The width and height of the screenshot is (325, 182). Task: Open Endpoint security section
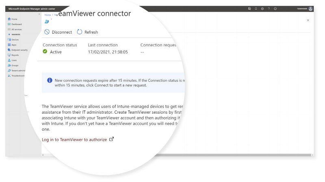tap(17, 50)
